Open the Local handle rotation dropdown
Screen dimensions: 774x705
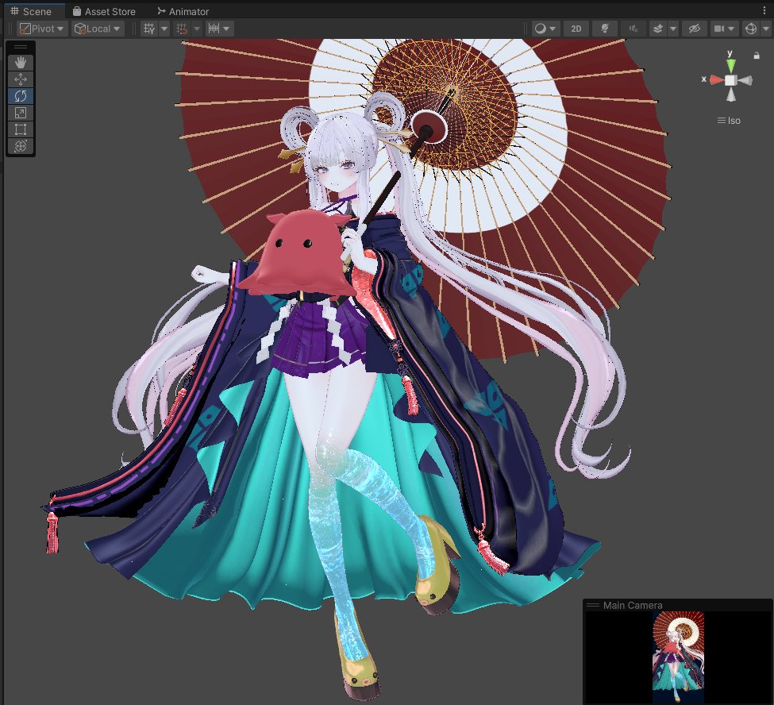pos(97,29)
